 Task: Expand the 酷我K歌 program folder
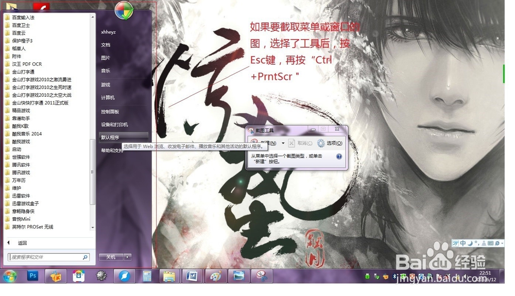[20, 126]
